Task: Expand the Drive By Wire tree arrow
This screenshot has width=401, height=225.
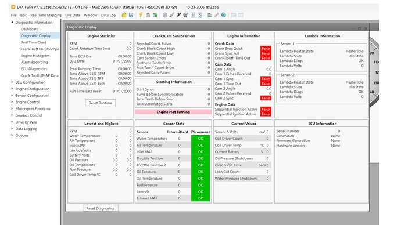Action: (x=12, y=122)
